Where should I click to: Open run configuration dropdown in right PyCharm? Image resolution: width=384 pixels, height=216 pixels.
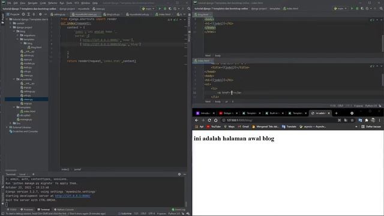coord(340,8)
